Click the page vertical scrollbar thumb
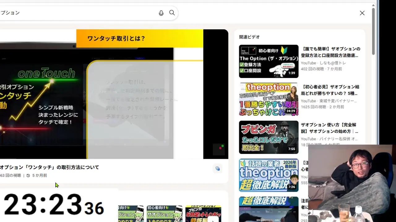This screenshot has height=222, width=396. point(373,31)
